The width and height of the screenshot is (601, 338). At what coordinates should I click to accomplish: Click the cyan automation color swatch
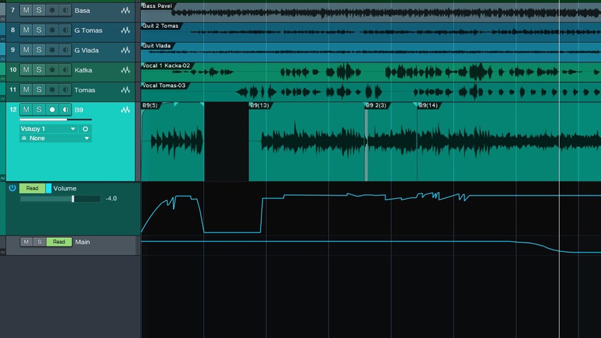48,188
